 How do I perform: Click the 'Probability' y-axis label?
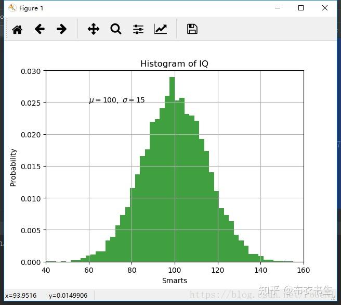(13, 168)
